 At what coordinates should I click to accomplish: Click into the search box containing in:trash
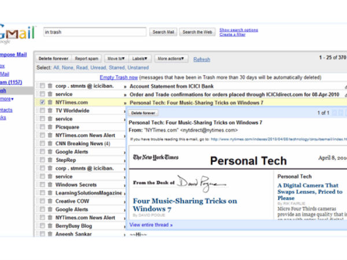pyautogui.click(x=94, y=32)
